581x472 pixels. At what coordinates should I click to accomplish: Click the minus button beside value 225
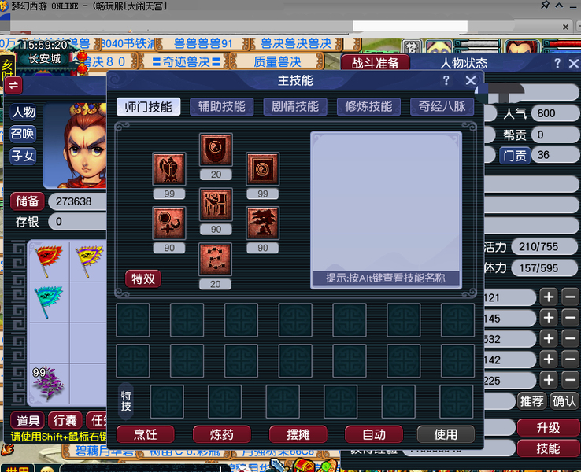pyautogui.click(x=570, y=380)
